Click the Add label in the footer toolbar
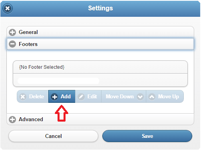The height and width of the screenshot is (150, 201). (x=66, y=96)
